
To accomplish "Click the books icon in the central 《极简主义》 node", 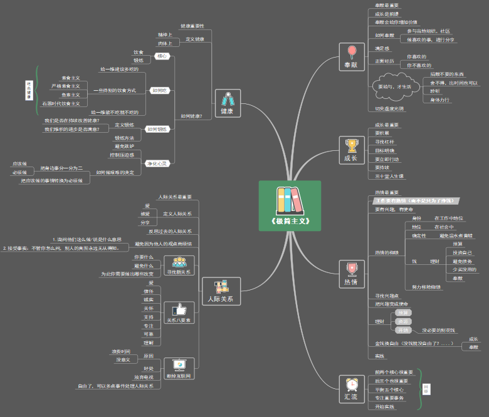I will [289, 200].
